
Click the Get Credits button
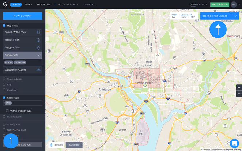220,4
